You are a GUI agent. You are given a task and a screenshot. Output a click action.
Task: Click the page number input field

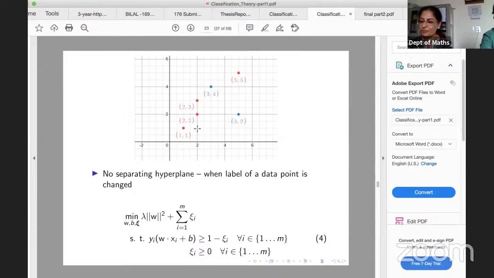[206, 28]
